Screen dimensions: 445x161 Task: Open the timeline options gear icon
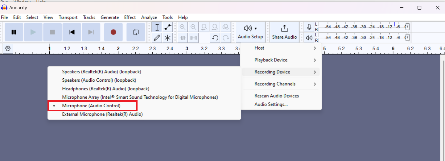click(8, 48)
